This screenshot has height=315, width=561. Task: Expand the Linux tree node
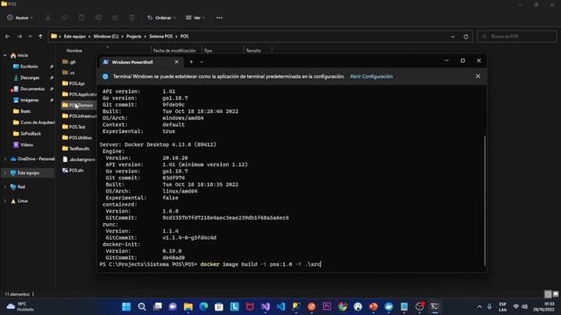5,200
